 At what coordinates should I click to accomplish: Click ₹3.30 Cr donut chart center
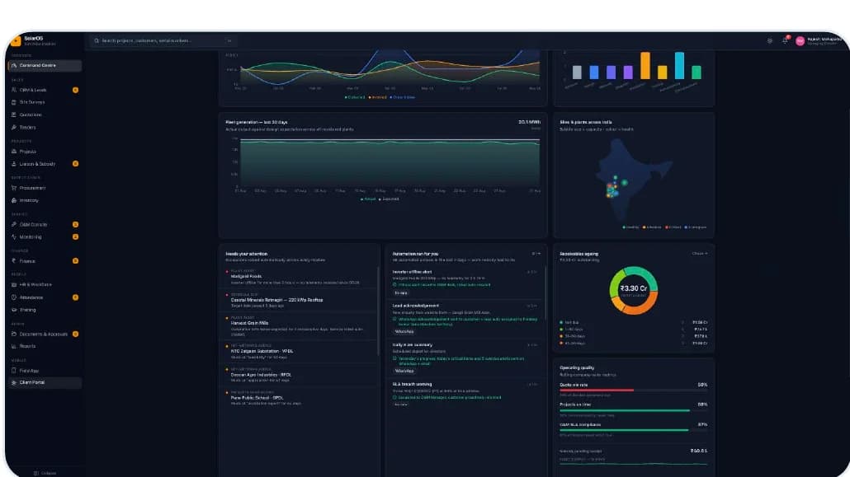633,290
